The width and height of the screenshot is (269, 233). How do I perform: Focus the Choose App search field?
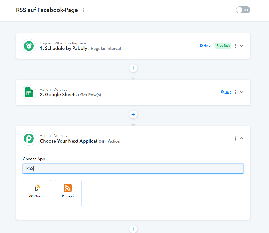(x=133, y=168)
